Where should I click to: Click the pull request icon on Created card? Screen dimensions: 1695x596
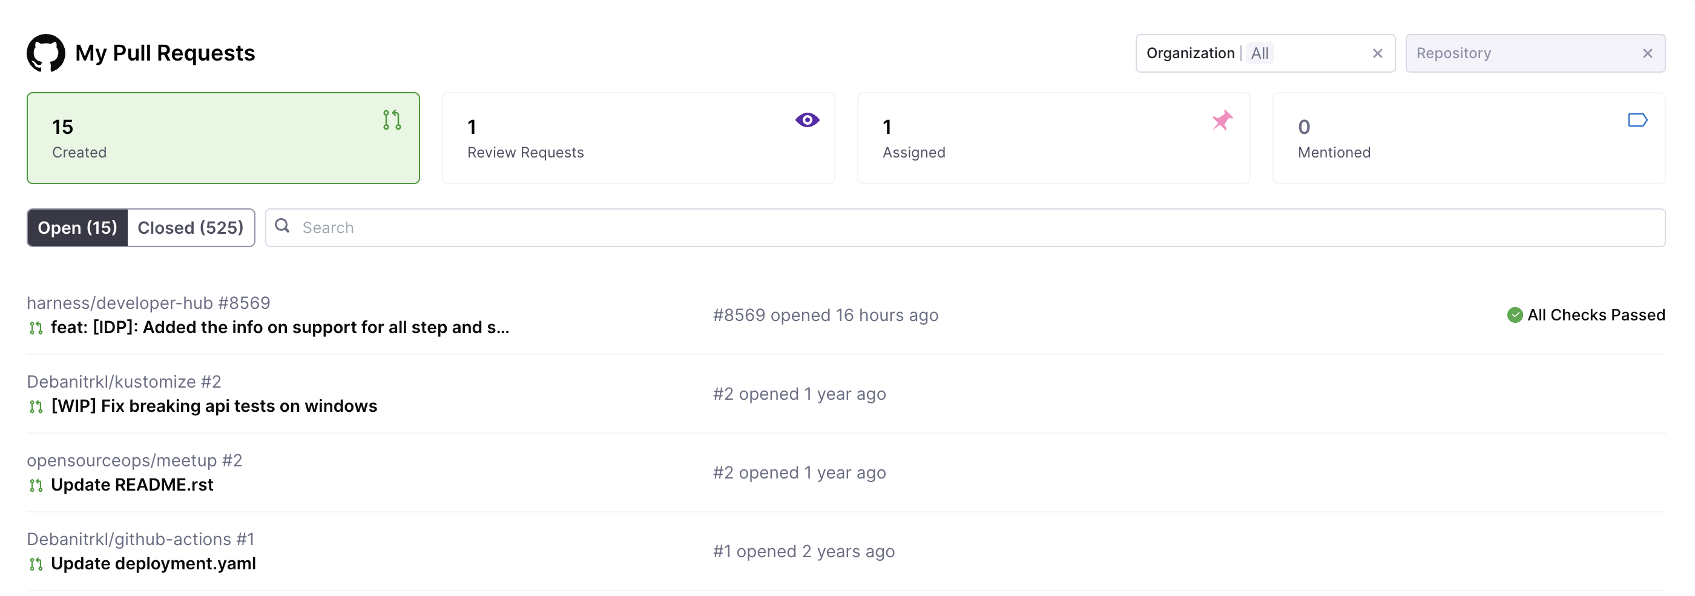(392, 120)
